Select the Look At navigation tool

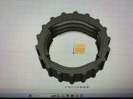point(69,87)
